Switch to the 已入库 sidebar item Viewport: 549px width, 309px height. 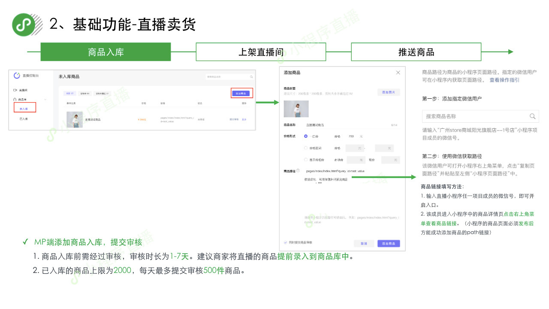[x=24, y=119]
